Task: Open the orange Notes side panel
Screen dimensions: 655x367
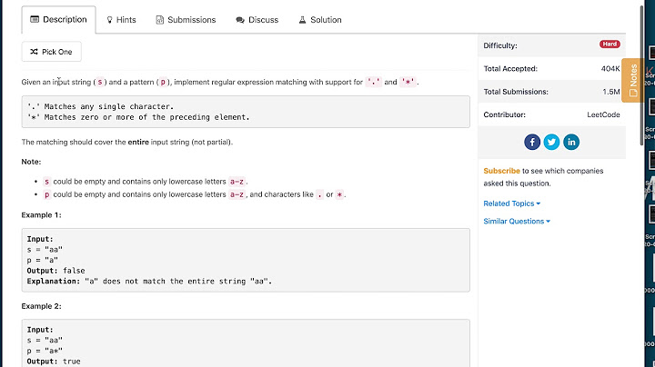Action: point(632,80)
